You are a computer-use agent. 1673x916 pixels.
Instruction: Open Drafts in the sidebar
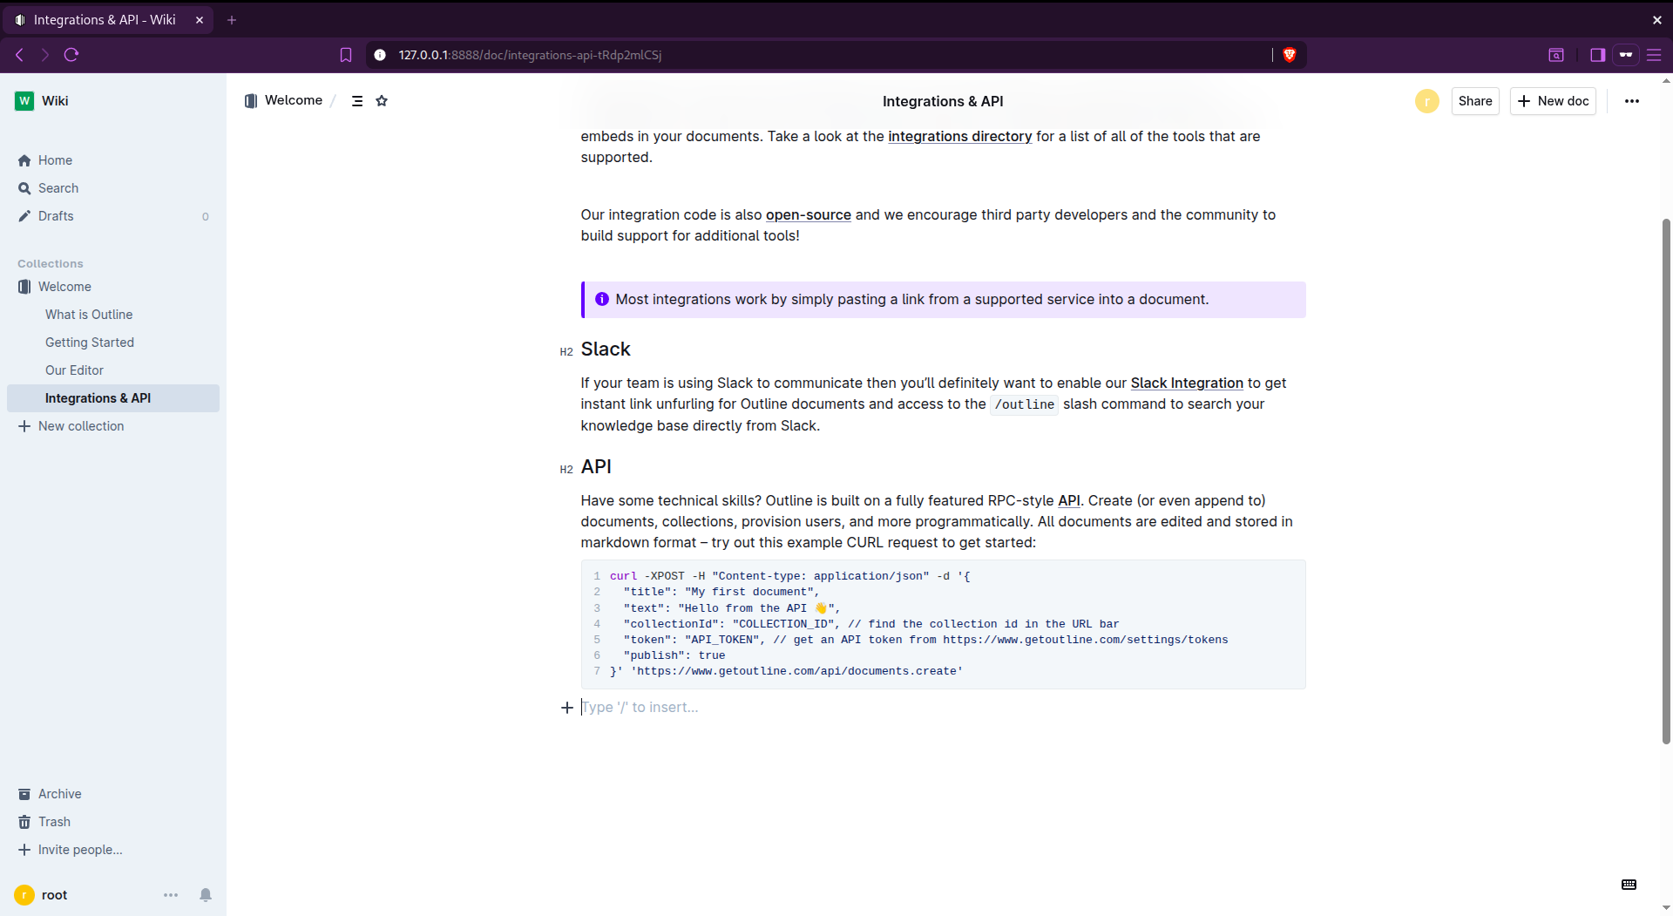click(x=113, y=216)
